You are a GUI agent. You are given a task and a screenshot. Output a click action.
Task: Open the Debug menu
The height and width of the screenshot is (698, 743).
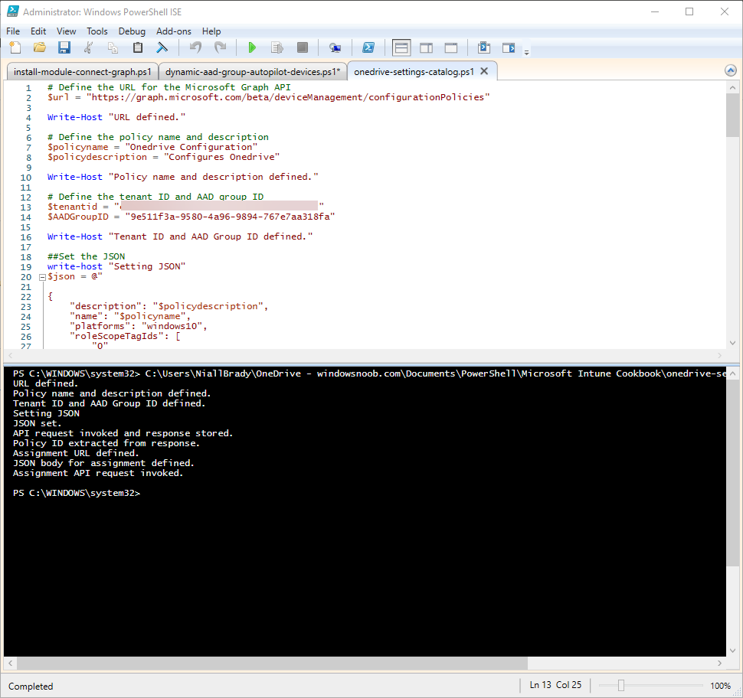[132, 31]
